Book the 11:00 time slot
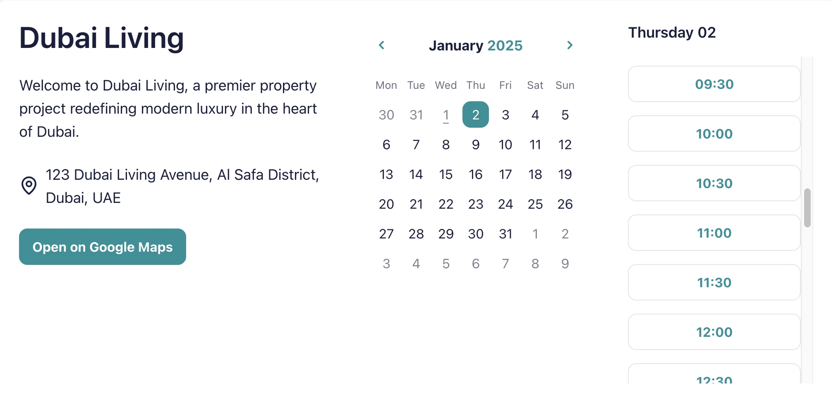This screenshot has height=405, width=831. [714, 233]
